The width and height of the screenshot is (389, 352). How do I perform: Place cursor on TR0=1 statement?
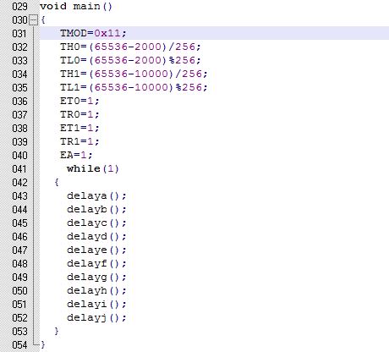click(79, 114)
